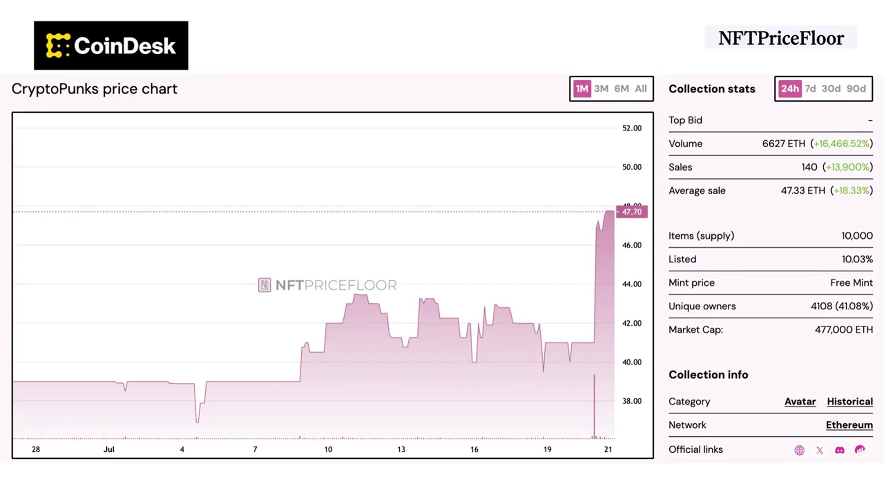Open the Historical category link

[850, 402]
